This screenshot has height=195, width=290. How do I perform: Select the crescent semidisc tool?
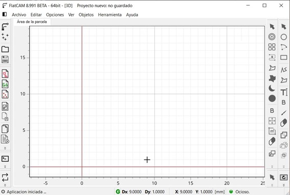(x=272, y=88)
